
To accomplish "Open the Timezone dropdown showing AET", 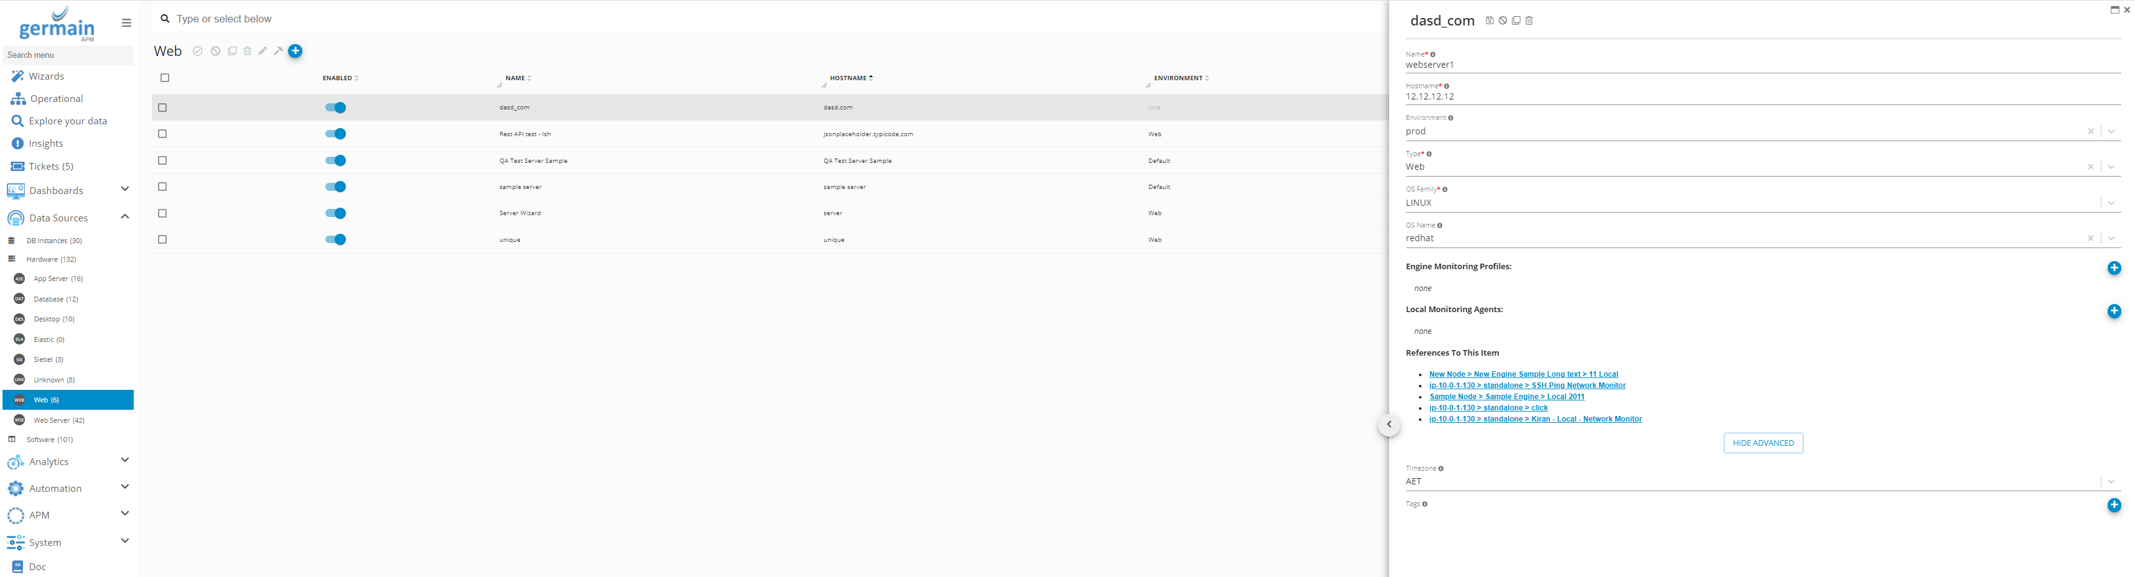I will pos(2111,482).
